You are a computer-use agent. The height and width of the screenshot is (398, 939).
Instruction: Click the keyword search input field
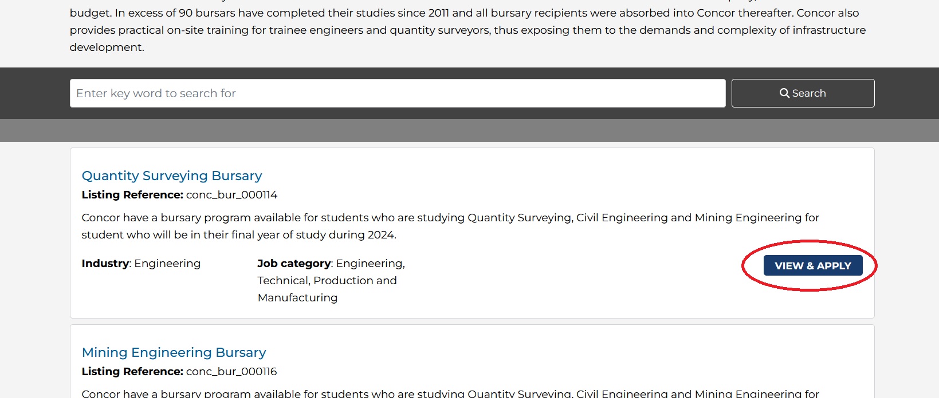click(397, 93)
